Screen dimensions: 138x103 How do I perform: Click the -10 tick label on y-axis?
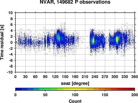coord(10,72)
